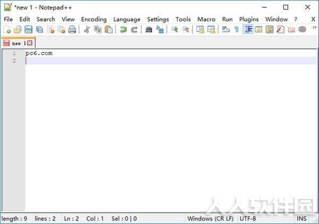Click lines : 2 in status bar
Viewport: 319px width, 224px height.
45,219
